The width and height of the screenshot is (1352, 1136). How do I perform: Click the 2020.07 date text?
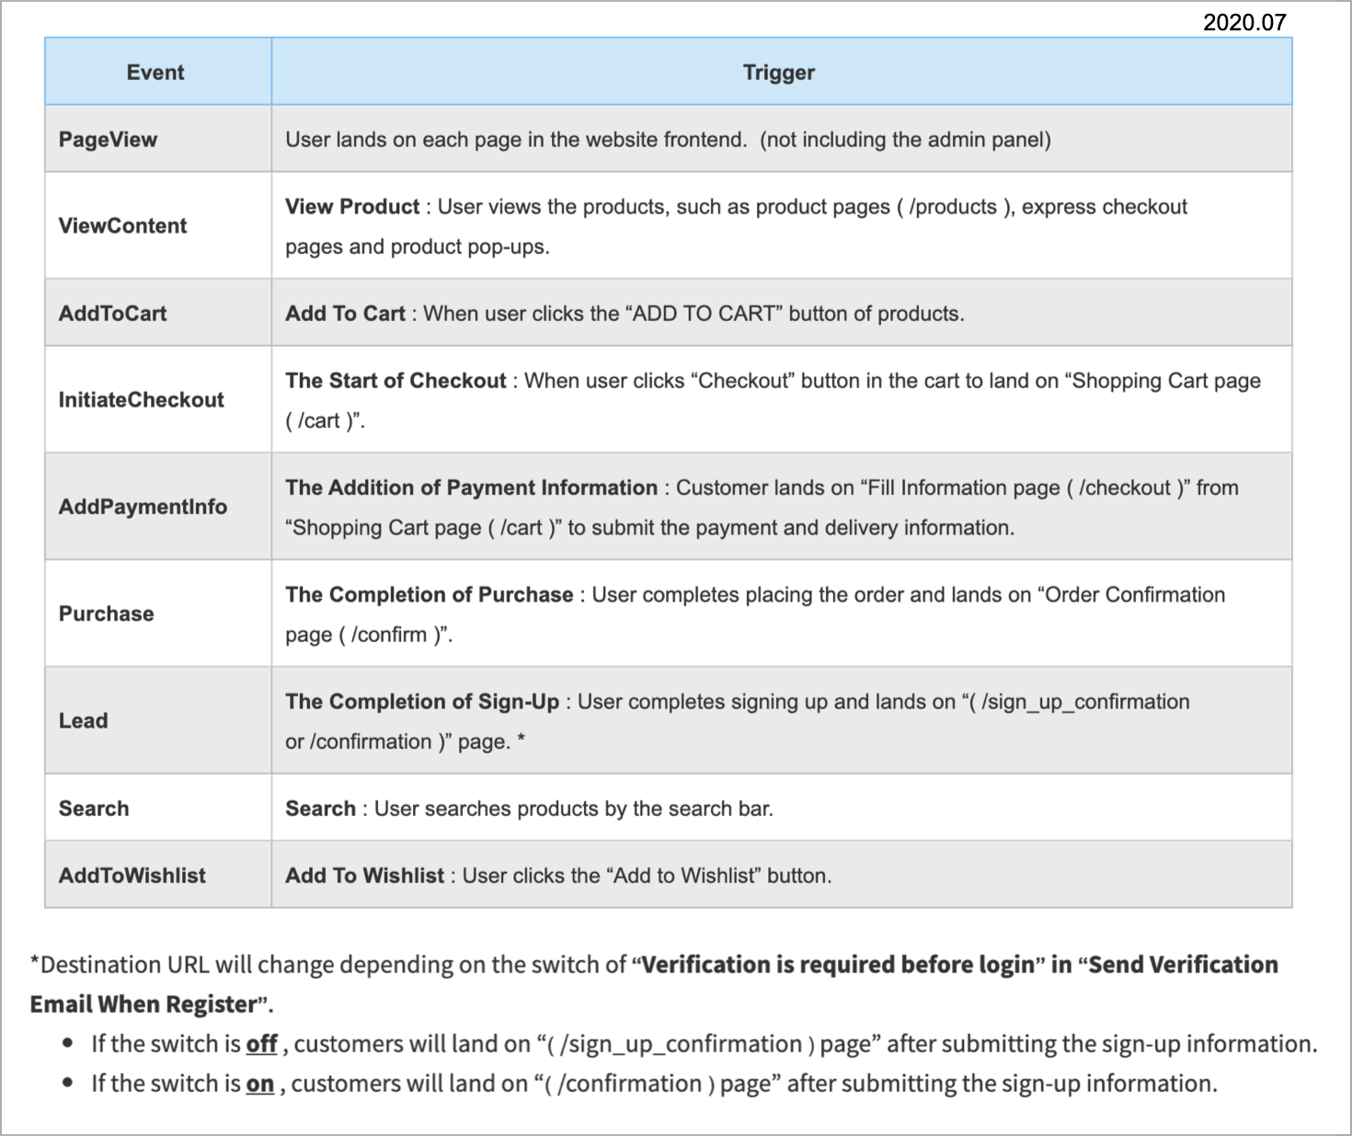[1244, 22]
